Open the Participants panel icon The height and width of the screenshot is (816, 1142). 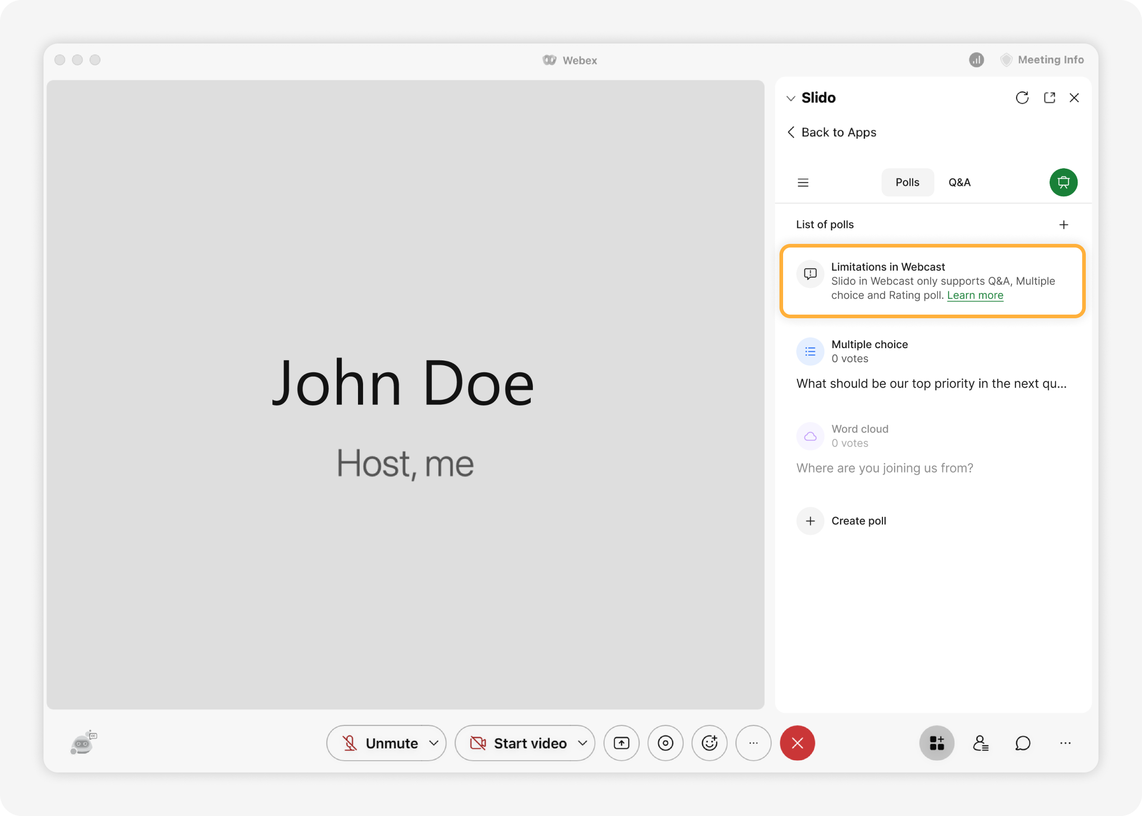point(980,743)
